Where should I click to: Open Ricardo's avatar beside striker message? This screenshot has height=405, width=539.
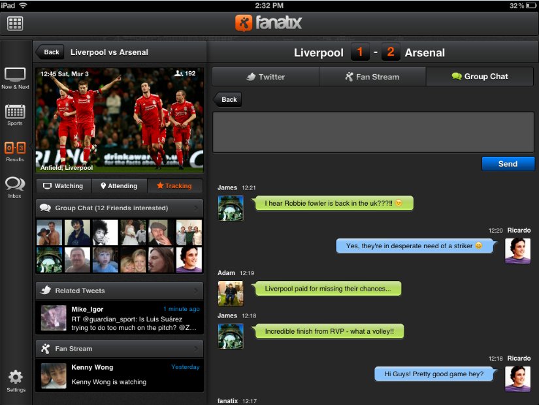coord(517,251)
